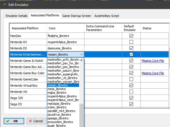Pick mednafen_supergrafx core option
Viewport: 170px width, 127px height.
coord(63,74)
